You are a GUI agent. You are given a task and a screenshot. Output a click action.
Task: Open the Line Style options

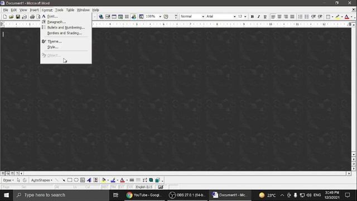[x=132, y=180]
